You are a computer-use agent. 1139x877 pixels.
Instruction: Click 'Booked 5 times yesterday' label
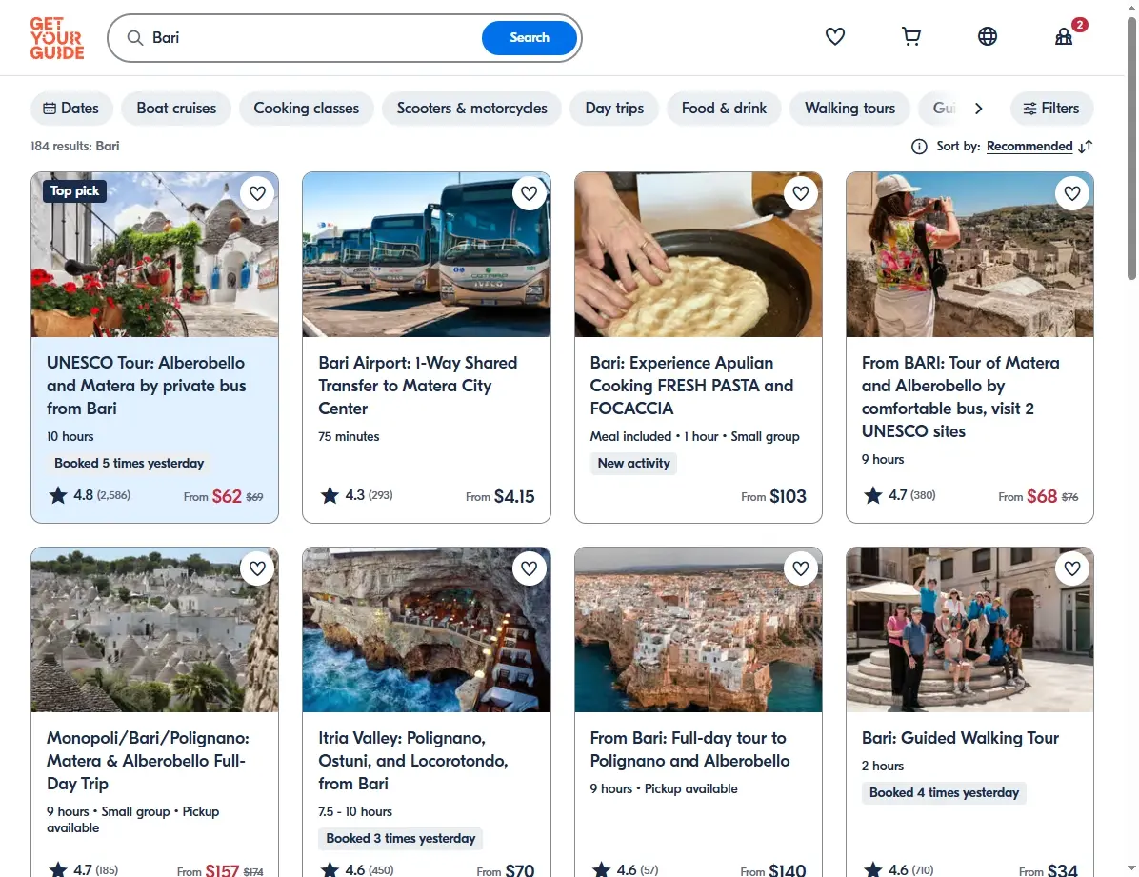click(130, 463)
